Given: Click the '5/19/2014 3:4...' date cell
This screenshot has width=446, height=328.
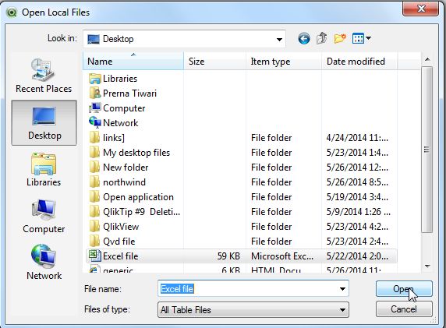Looking at the screenshot, I should (x=357, y=197).
